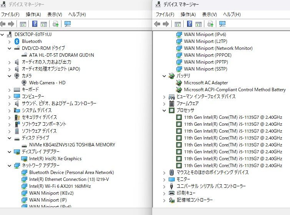Collapse the ネットワーク アダプター category

(x=10, y=166)
